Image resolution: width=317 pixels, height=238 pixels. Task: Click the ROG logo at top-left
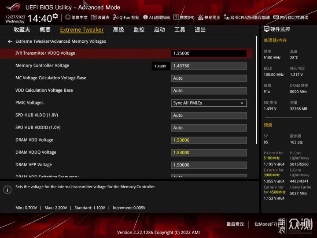point(14,7)
